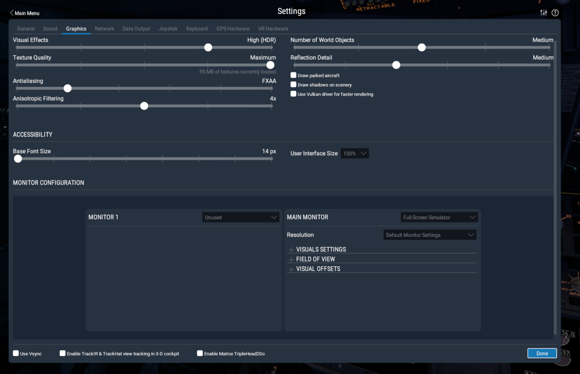Open the Main Monitor mode dropdown
This screenshot has height=374, width=580.
[x=438, y=217]
